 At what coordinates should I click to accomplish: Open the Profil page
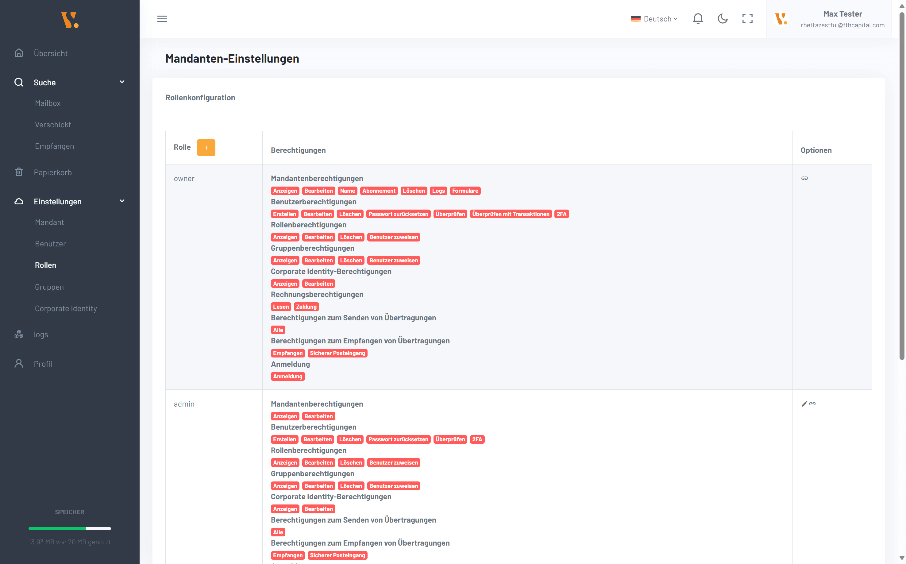click(x=43, y=364)
